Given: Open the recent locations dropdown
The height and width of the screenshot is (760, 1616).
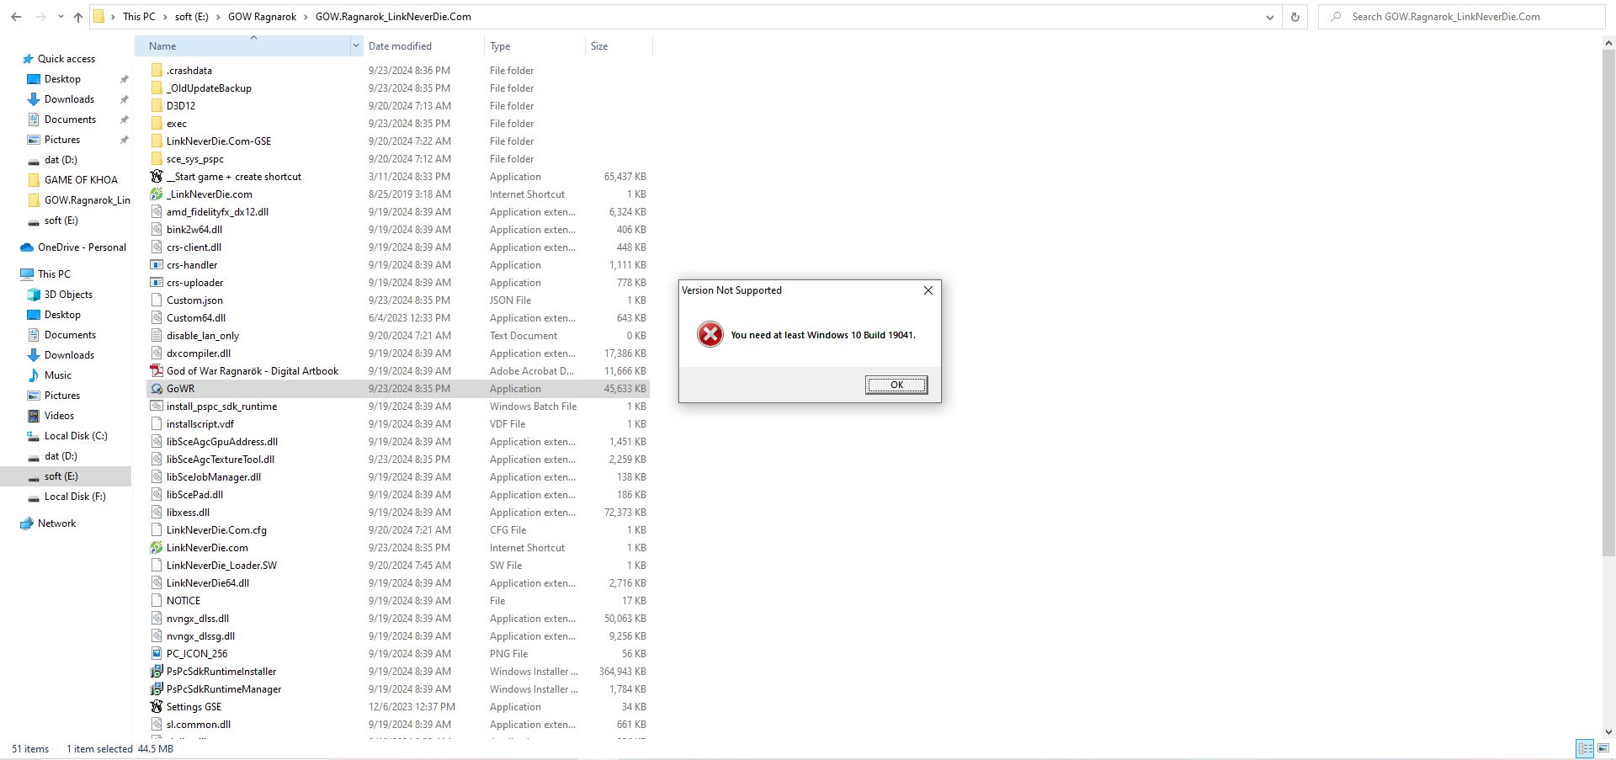Looking at the screenshot, I should [60, 17].
